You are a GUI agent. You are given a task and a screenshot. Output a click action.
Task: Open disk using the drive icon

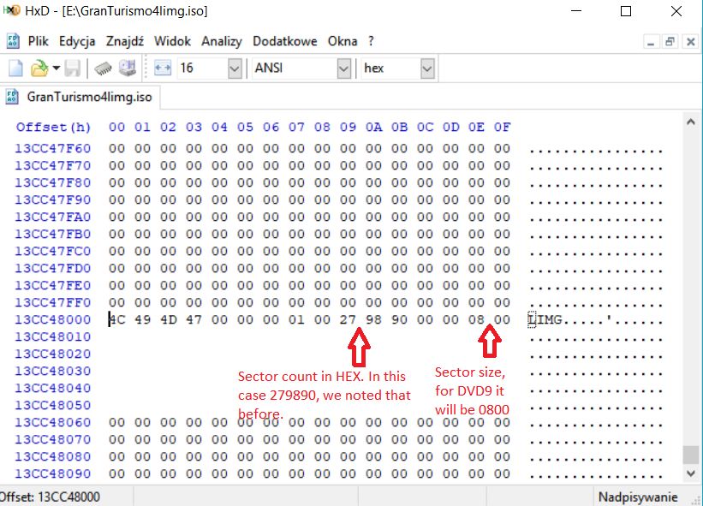coord(128,68)
